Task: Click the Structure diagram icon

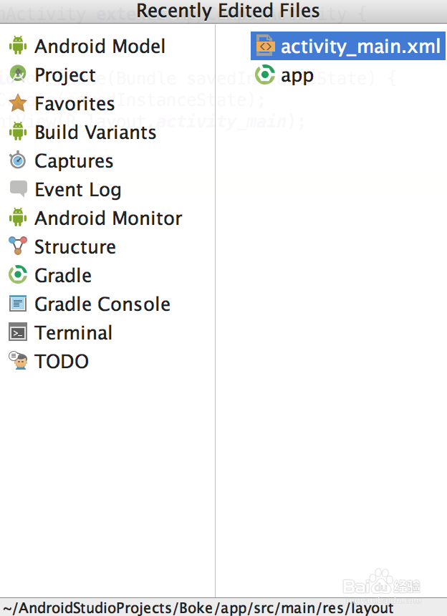Action: 18,246
